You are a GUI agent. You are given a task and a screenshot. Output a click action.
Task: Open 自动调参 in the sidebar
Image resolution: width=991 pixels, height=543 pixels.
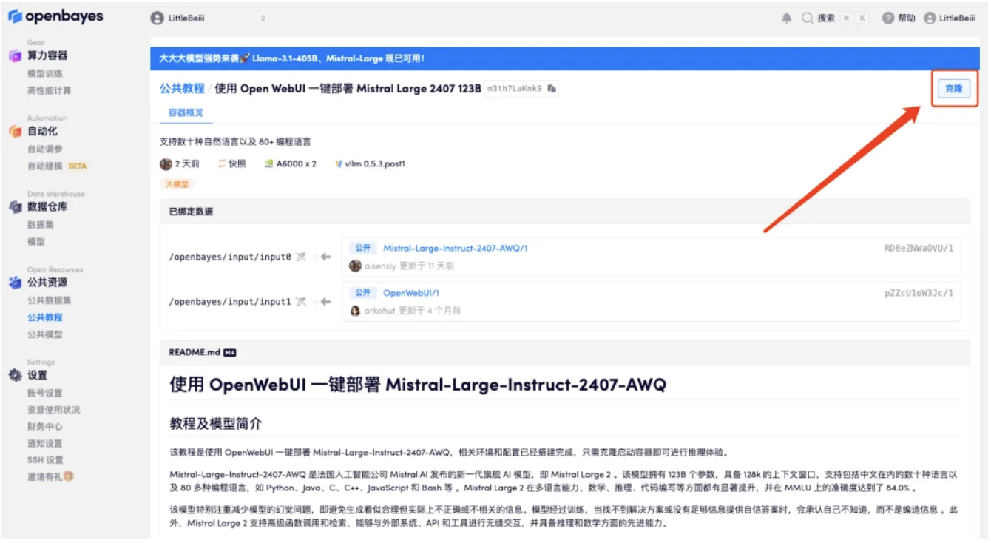click(45, 149)
